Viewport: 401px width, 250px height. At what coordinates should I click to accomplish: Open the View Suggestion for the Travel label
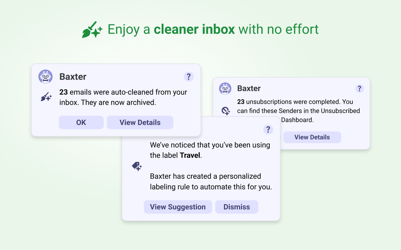point(178,207)
